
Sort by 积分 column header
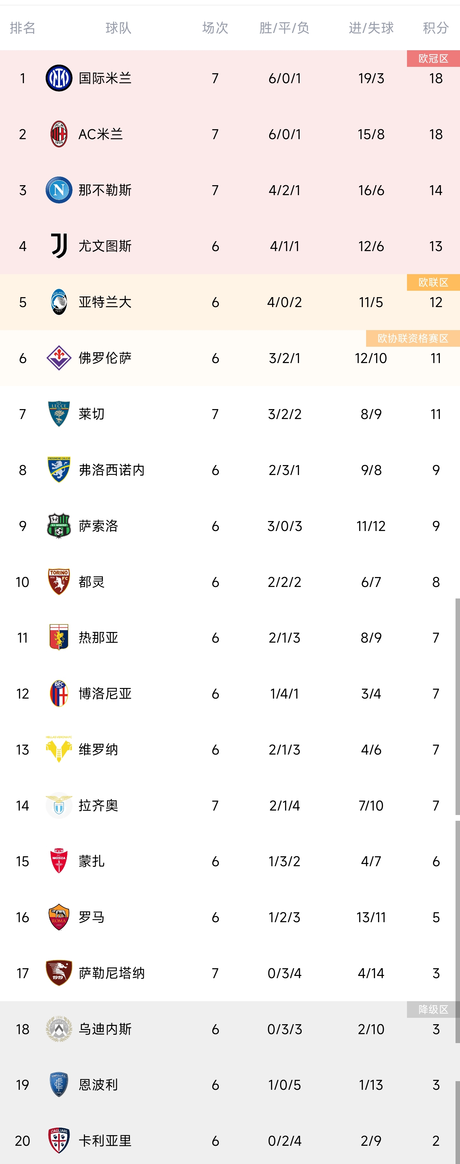[435, 28]
